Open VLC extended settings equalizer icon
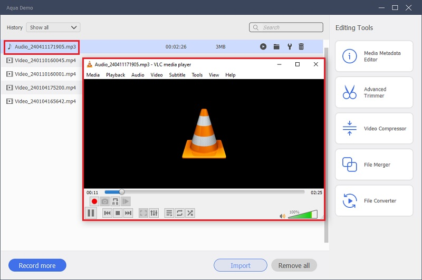Viewport: 422px width, 280px height. point(154,213)
